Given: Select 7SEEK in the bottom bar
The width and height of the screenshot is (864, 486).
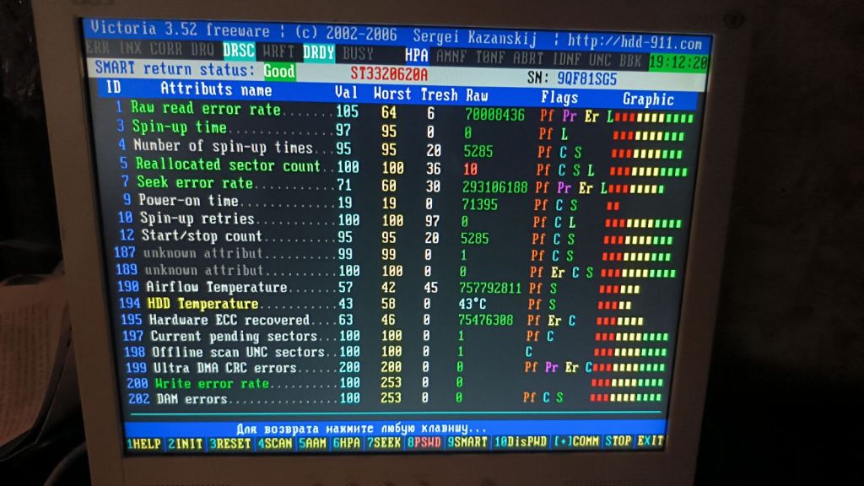Looking at the screenshot, I should point(384,442).
